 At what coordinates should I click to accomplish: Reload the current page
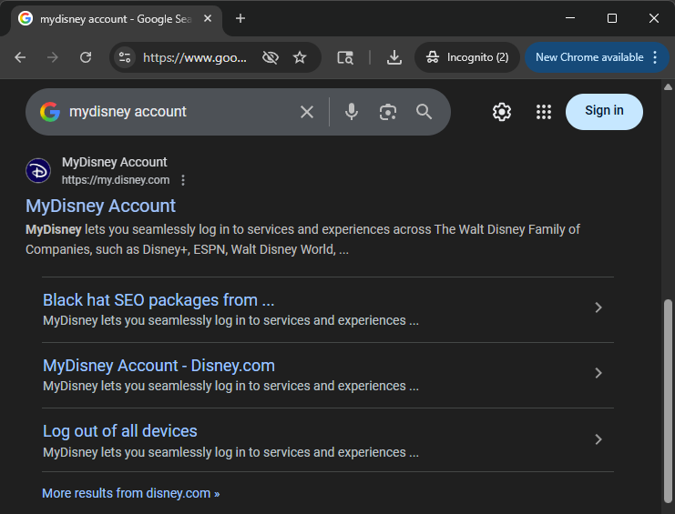86,57
